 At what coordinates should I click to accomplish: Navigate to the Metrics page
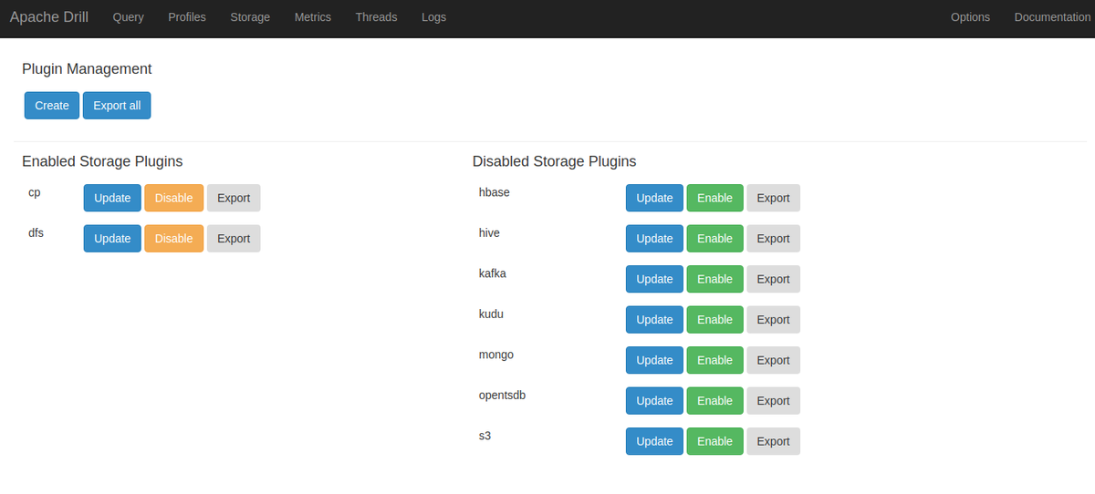(x=313, y=17)
